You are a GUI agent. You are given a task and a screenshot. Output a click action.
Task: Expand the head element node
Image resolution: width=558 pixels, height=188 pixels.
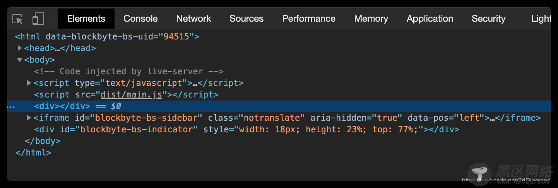(20, 48)
